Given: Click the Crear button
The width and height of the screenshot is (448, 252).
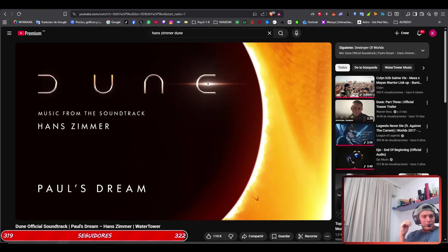Looking at the screenshot, I should click(x=402, y=33).
